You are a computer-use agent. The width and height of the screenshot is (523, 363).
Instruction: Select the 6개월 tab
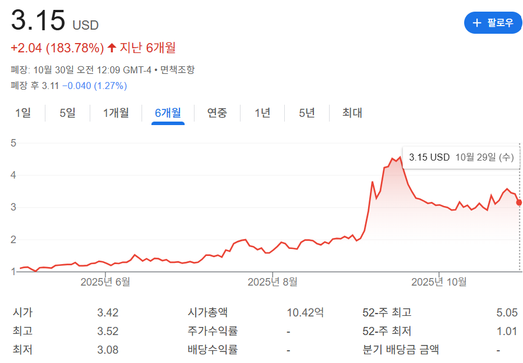(x=168, y=113)
